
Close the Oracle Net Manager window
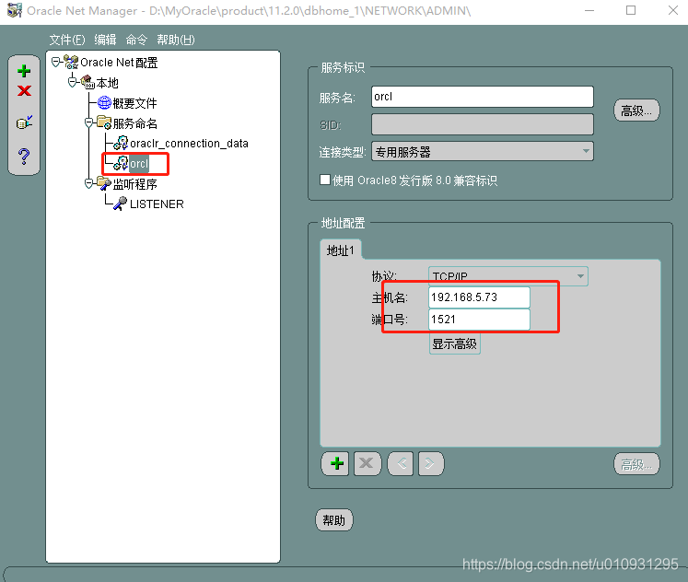673,10
